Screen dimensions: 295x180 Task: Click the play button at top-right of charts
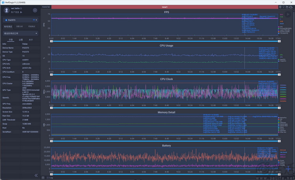(288, 14)
